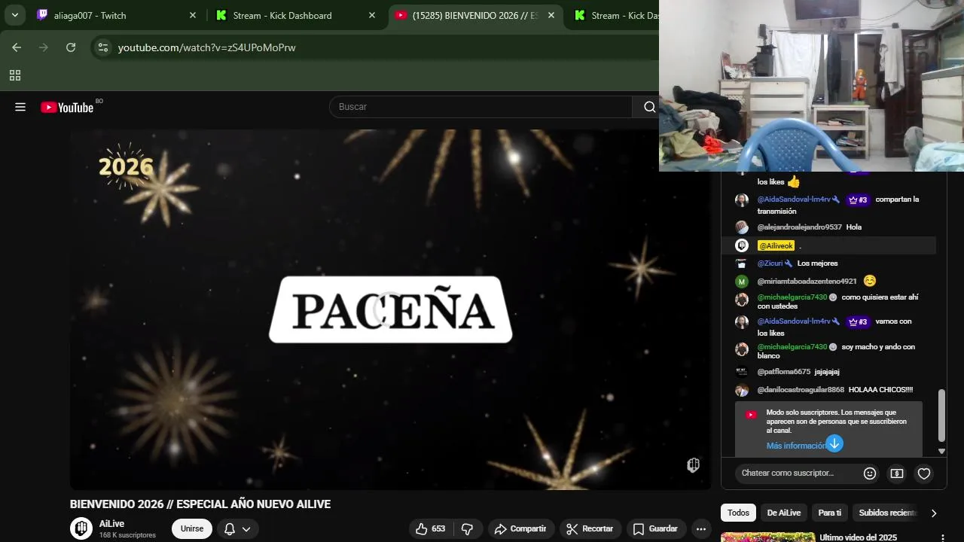The width and height of the screenshot is (964, 542).
Task: Close the aliaga007 - Twitch tab
Action: tap(192, 15)
